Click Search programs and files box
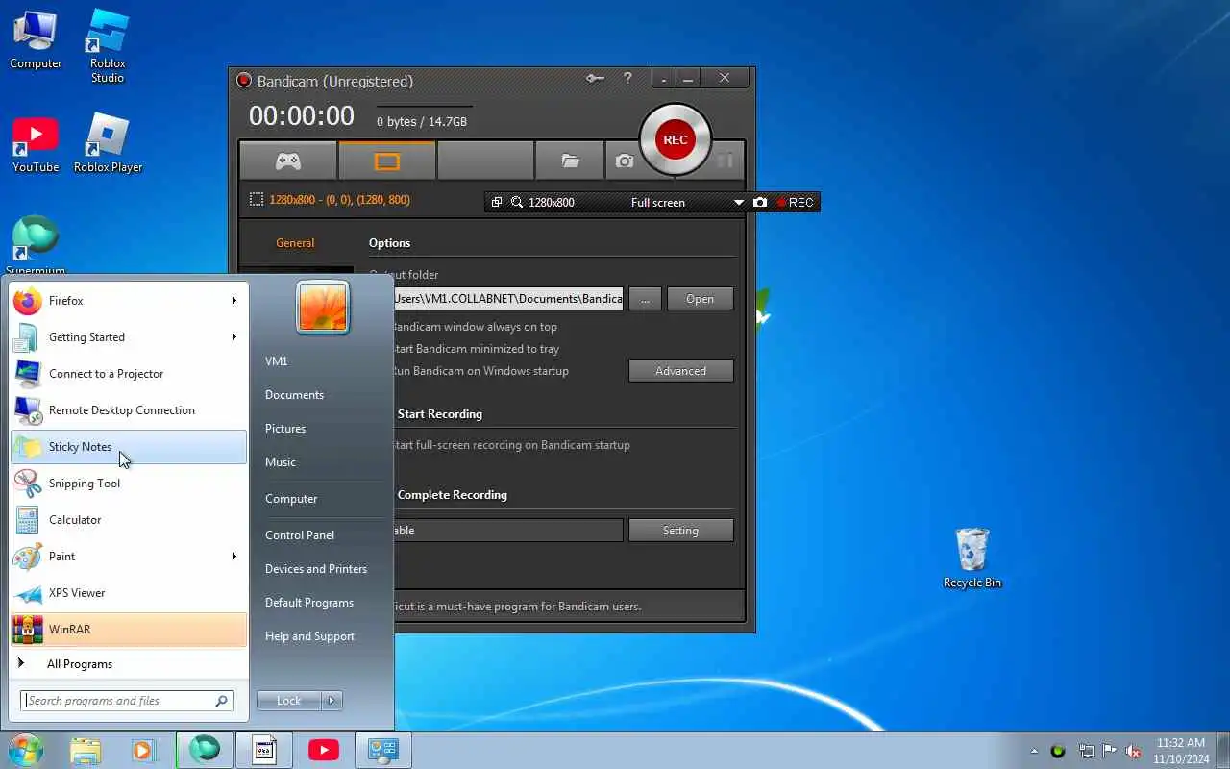 click(127, 701)
